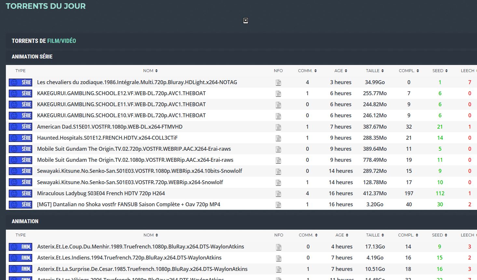This screenshot has height=280, width=477.
Task: Open Asterix Et La Surprise De Cesar torrent
Action: coord(142,269)
